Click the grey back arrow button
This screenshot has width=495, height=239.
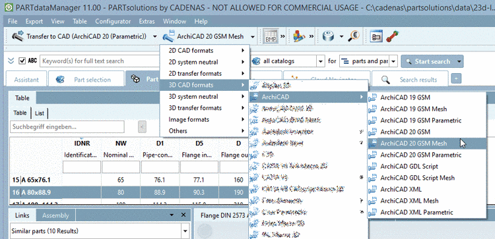tap(142, 126)
